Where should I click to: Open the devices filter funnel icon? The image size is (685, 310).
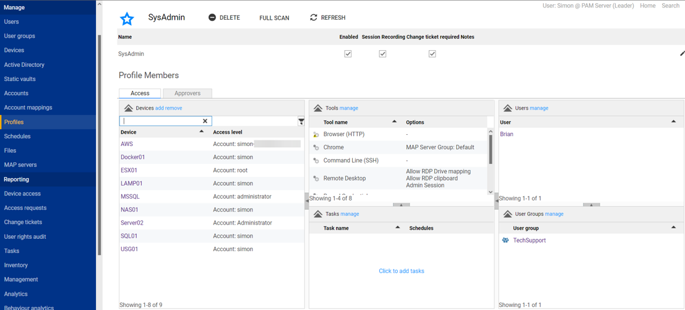[x=301, y=121]
